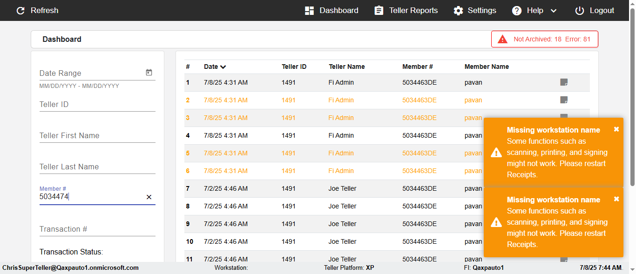Screen dimensions: 636x274
Task: Toggle Date column sort arrow
Action: click(x=223, y=67)
